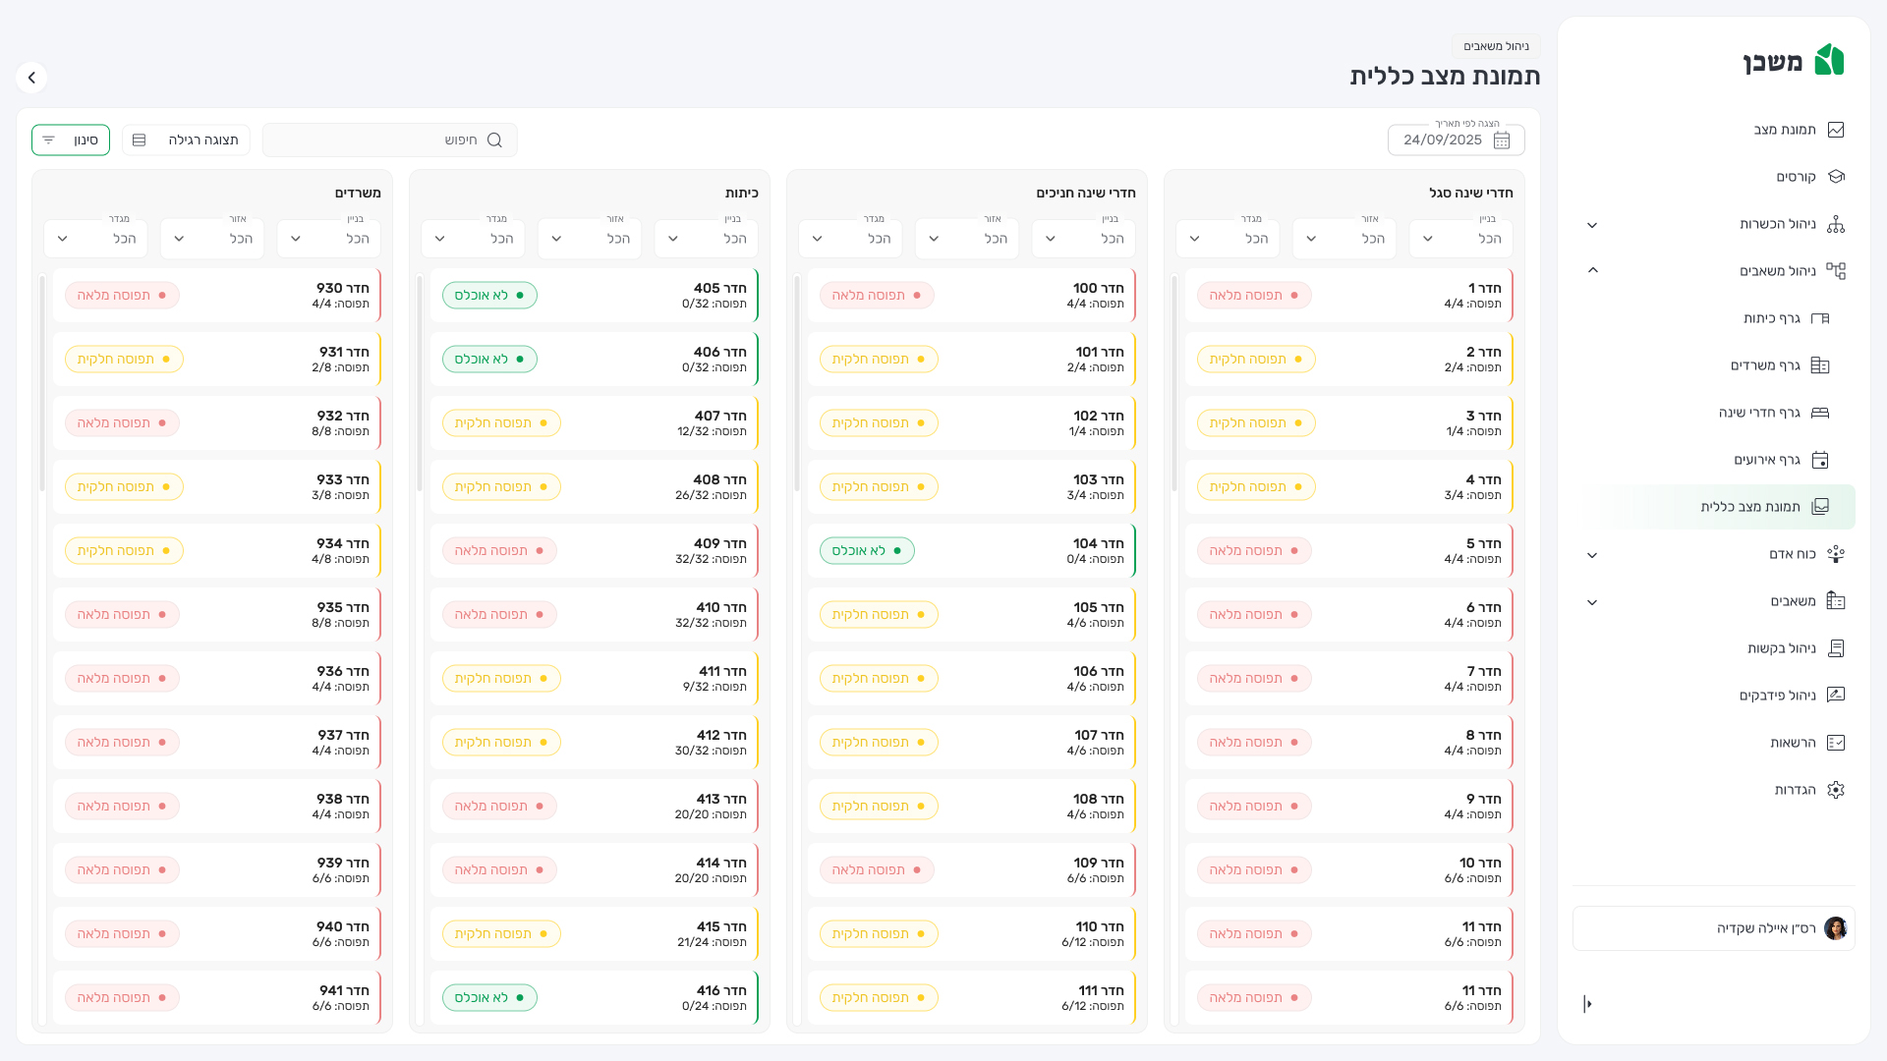Image resolution: width=1887 pixels, height=1061 pixels.
Task: Click the filter (סינון) button
Action: click(71, 140)
